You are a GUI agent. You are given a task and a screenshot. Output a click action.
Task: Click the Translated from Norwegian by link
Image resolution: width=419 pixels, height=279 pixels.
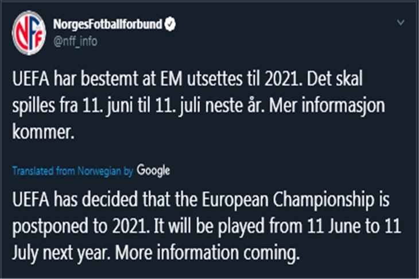tap(73, 171)
